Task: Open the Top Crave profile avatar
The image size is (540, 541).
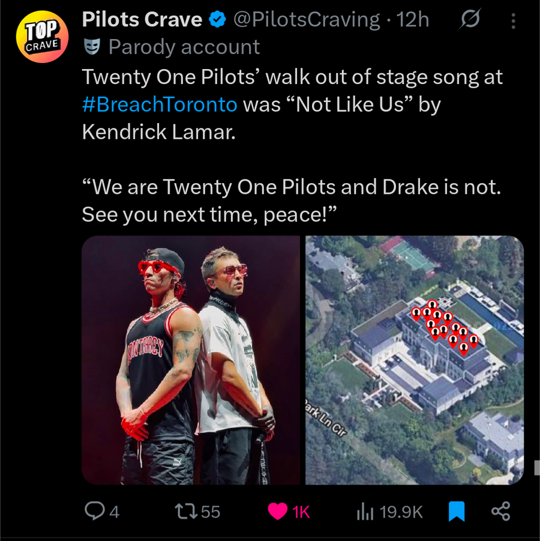Action: tap(42, 37)
